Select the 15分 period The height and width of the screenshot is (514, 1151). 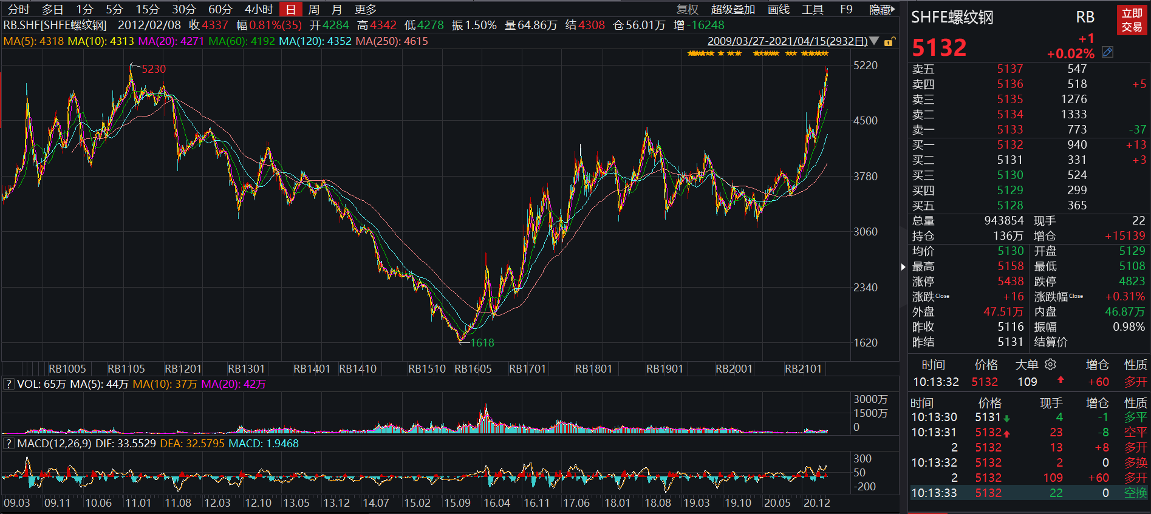(148, 9)
